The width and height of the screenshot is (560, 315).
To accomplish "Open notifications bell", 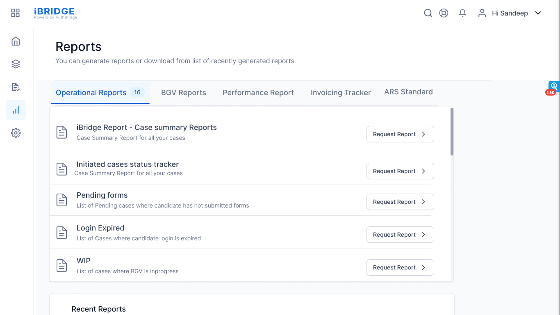I will tap(462, 13).
